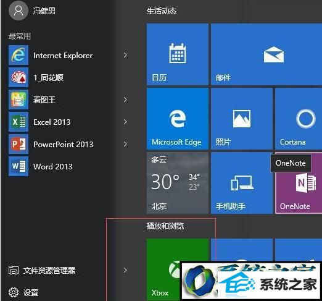
Task: Expand PowerPoint 2013 jump list arrow
Action: tap(125, 144)
